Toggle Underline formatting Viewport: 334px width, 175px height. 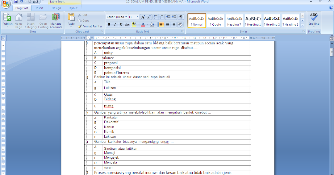(121, 24)
